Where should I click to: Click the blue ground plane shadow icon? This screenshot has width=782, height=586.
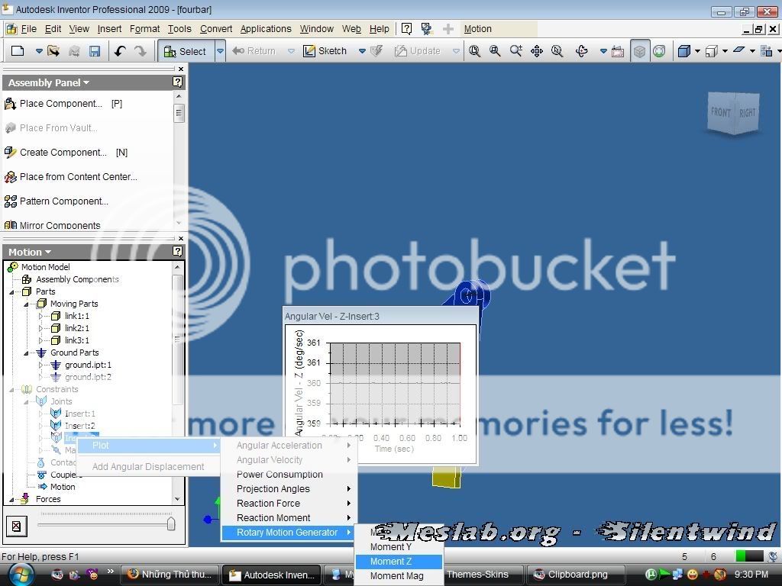(739, 50)
